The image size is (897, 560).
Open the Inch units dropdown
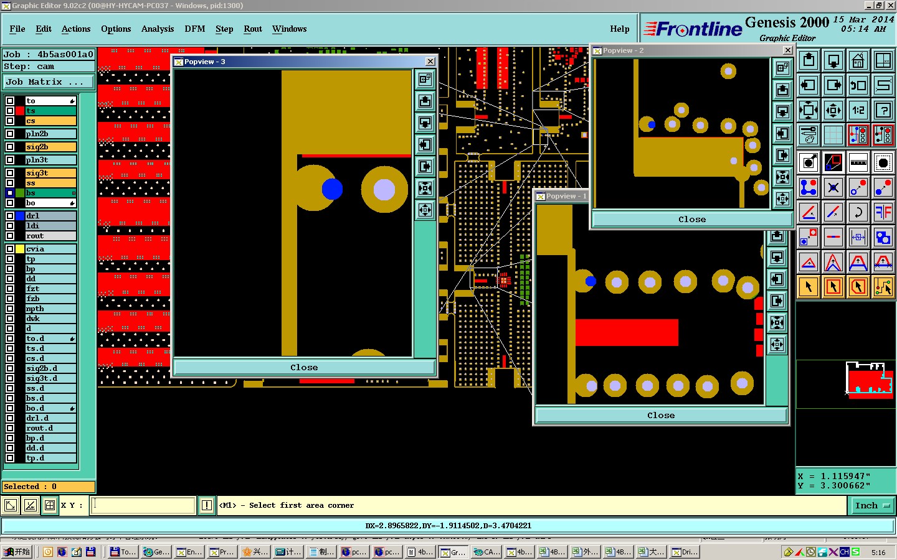[x=871, y=505]
